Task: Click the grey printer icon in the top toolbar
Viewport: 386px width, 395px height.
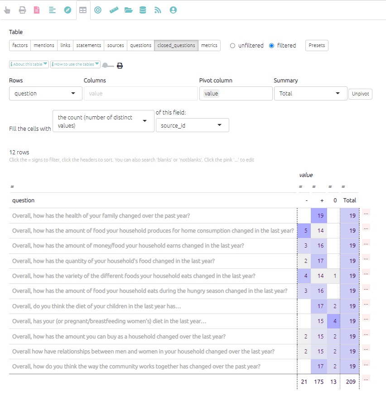Action: pyautogui.click(x=22, y=10)
